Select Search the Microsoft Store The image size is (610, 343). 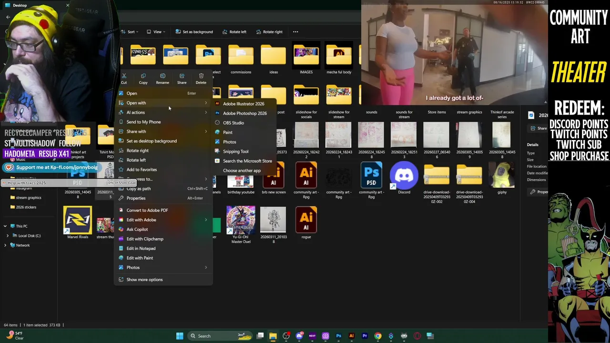247,161
